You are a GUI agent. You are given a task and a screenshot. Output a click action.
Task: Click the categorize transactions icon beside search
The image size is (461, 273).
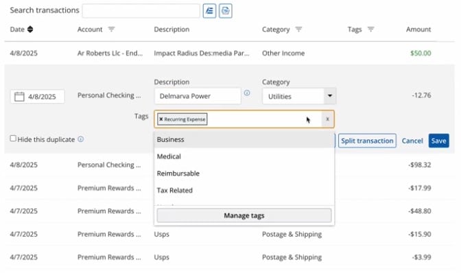click(x=209, y=11)
